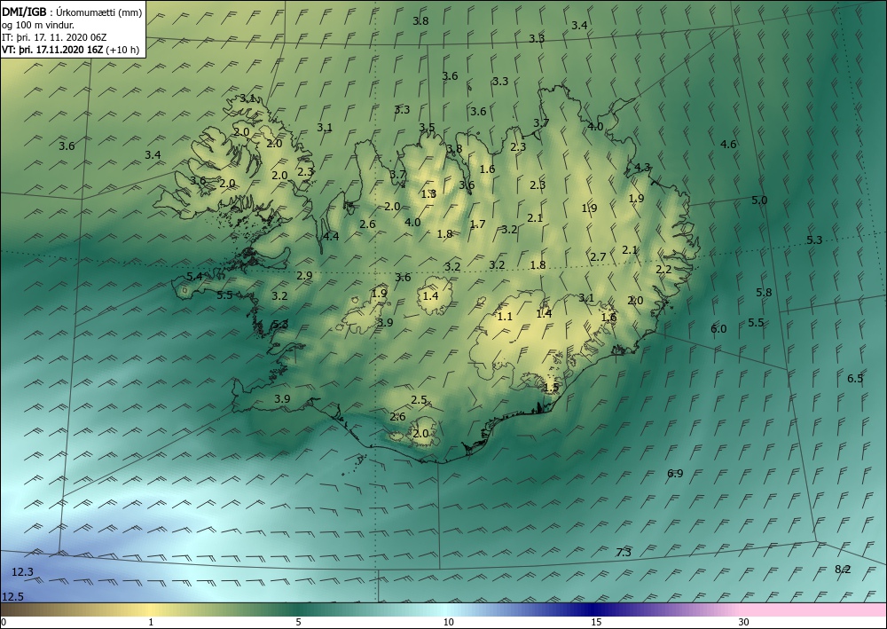Click the map value '6.9'

(x=675, y=474)
